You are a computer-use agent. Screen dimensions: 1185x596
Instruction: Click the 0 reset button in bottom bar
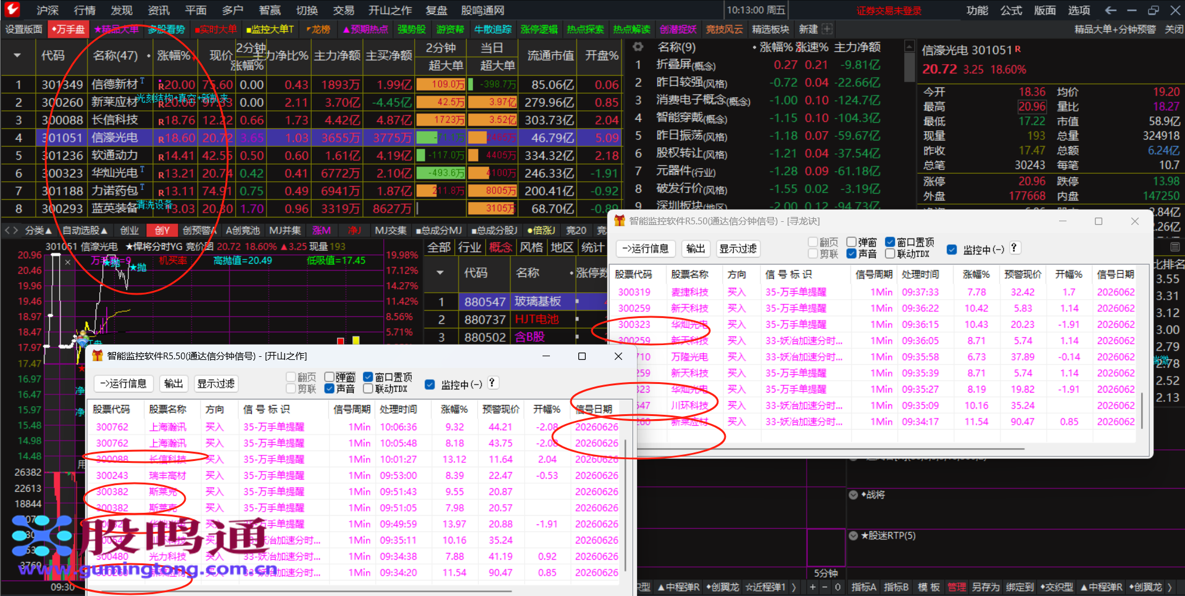click(838, 587)
